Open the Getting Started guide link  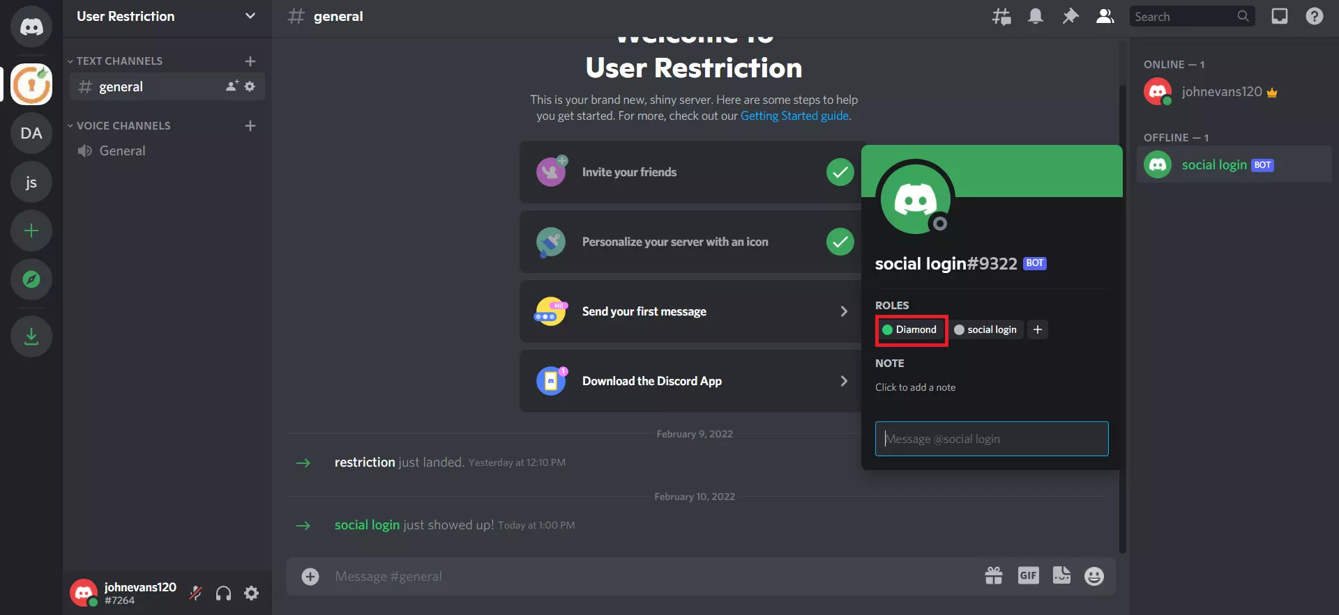(794, 116)
